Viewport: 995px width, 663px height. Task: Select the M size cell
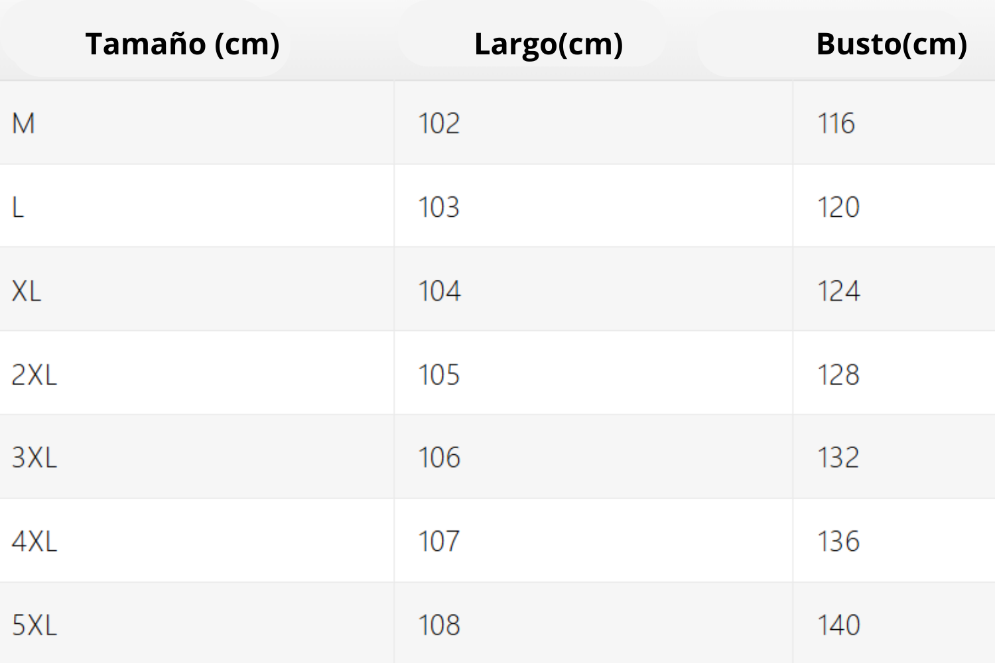click(23, 123)
